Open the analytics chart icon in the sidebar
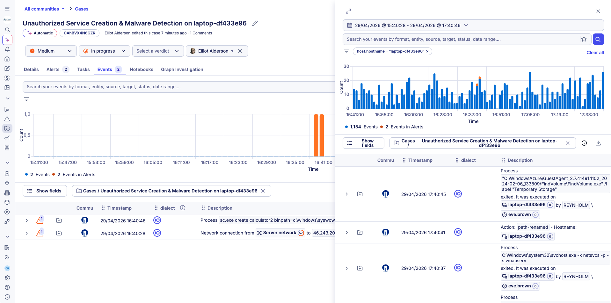The width and height of the screenshot is (611, 303). point(7,138)
